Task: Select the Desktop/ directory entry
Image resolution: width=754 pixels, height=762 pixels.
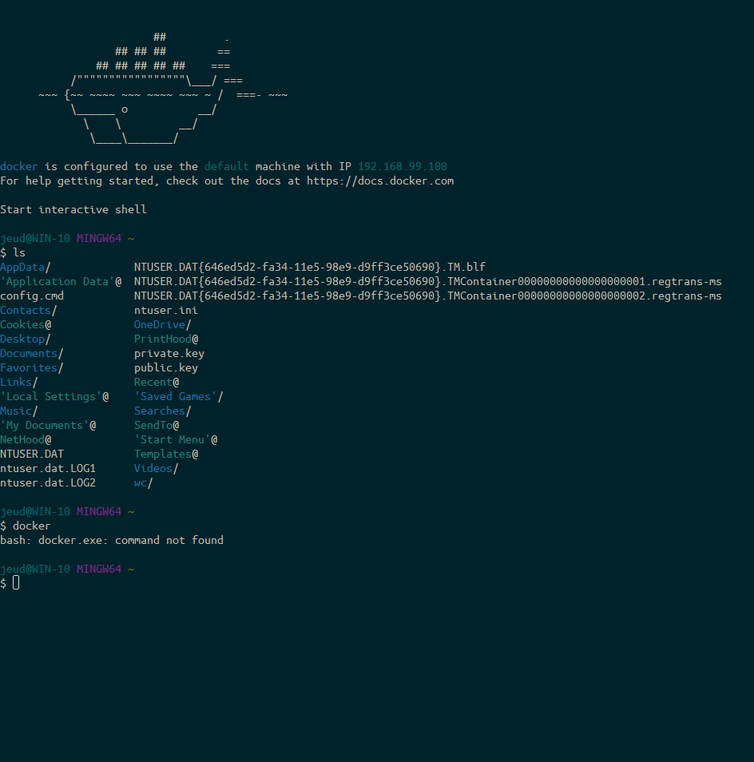Action: [26, 339]
